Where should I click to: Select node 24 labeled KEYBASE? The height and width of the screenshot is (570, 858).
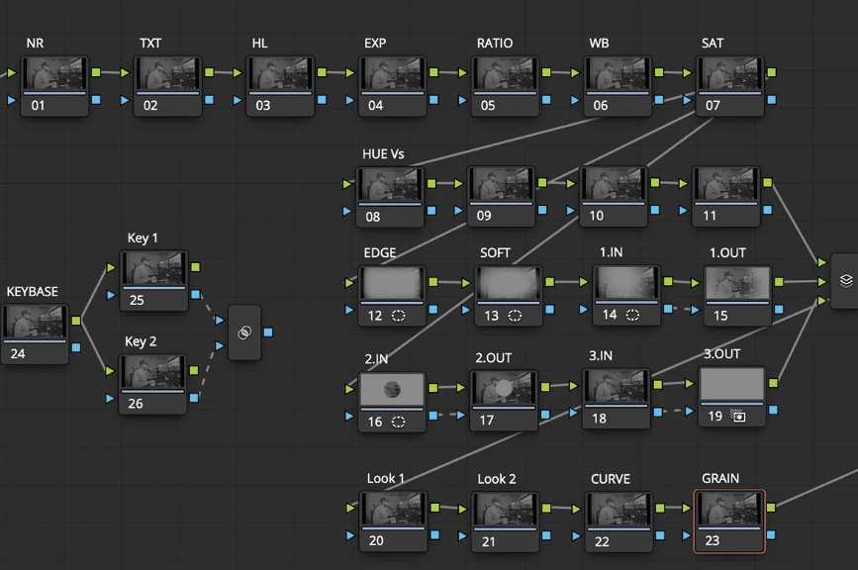tap(35, 334)
